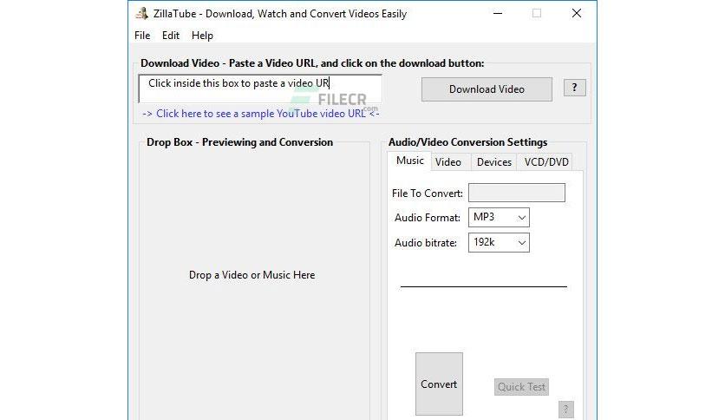Switch to the Devices tab

(x=493, y=162)
